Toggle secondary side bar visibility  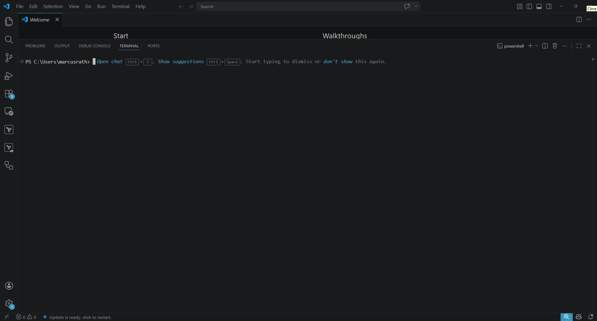coord(549,7)
